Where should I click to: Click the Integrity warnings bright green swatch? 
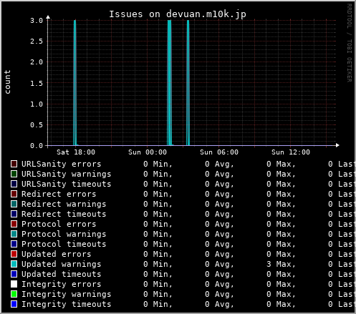pos(14,294)
